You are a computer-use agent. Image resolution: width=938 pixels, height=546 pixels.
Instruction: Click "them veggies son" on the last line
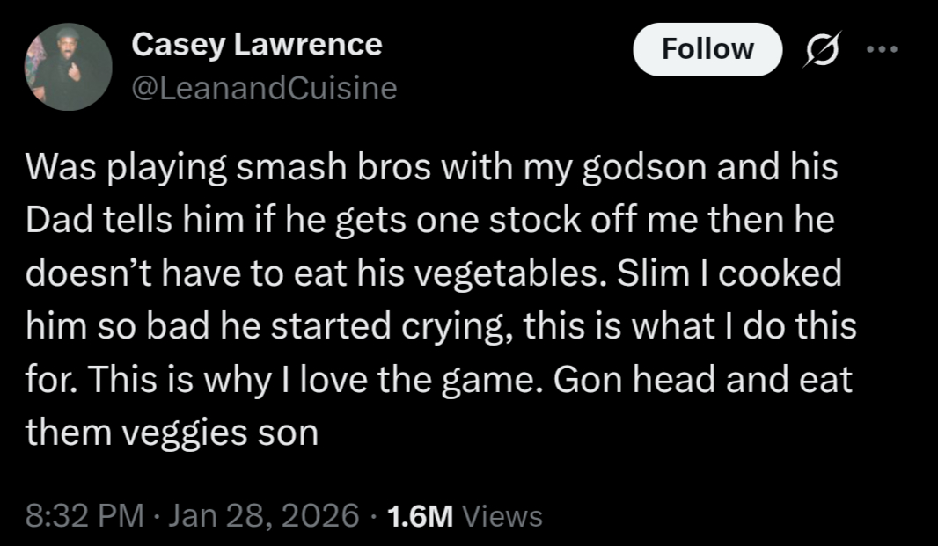point(171,433)
